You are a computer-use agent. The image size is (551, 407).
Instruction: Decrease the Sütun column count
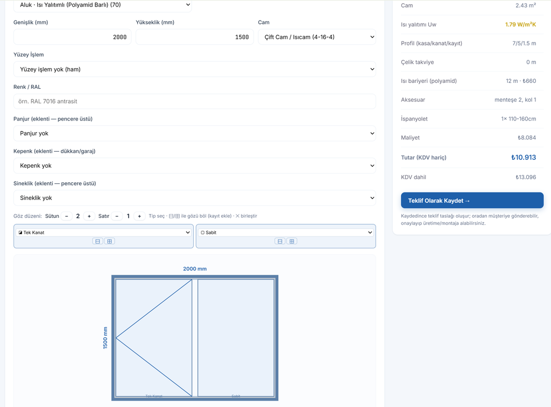coord(66,216)
